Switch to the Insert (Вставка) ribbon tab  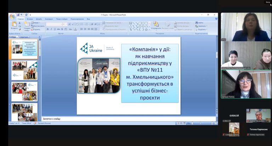[29, 19]
